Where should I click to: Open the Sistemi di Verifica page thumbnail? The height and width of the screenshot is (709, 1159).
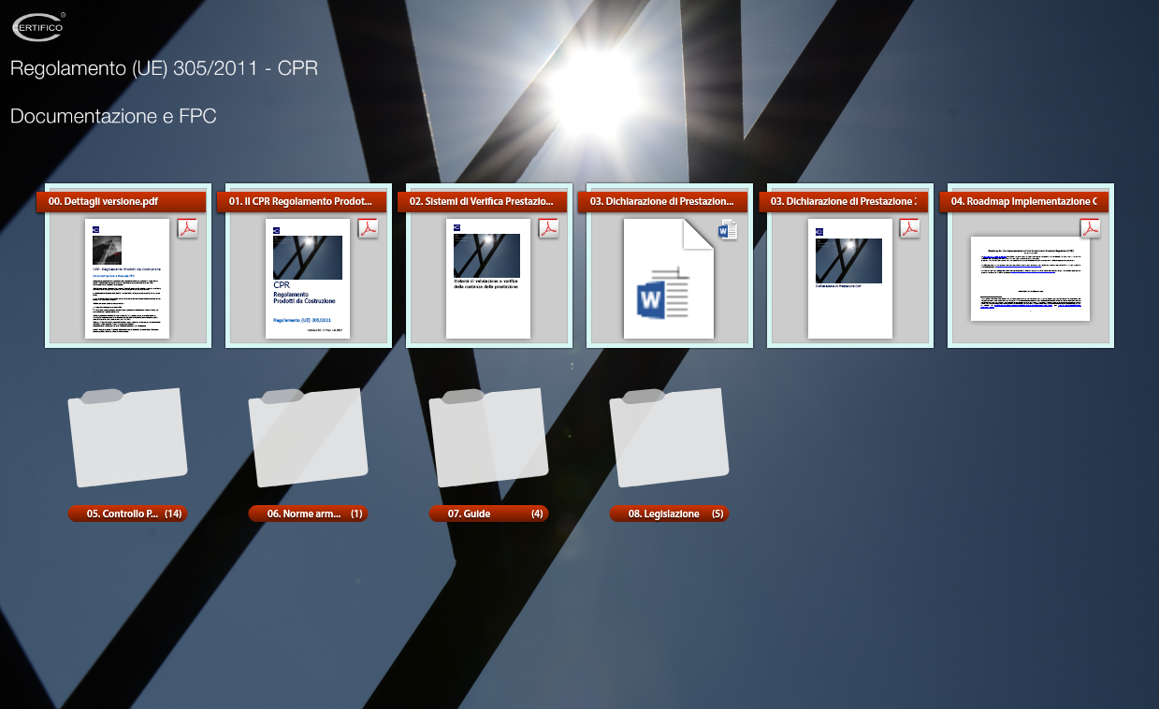click(488, 279)
